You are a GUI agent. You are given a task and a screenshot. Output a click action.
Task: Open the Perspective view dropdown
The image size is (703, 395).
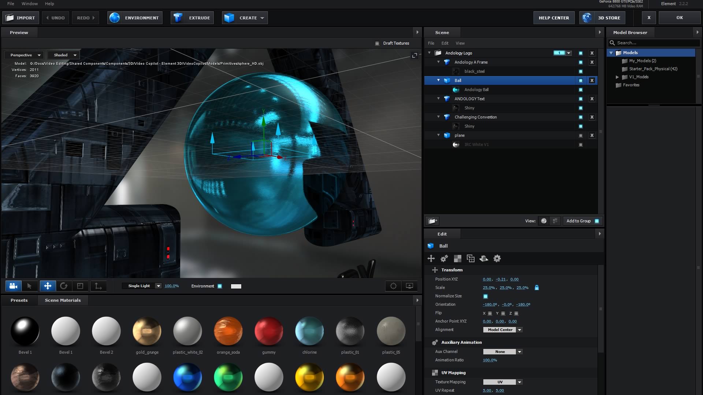click(x=25, y=55)
